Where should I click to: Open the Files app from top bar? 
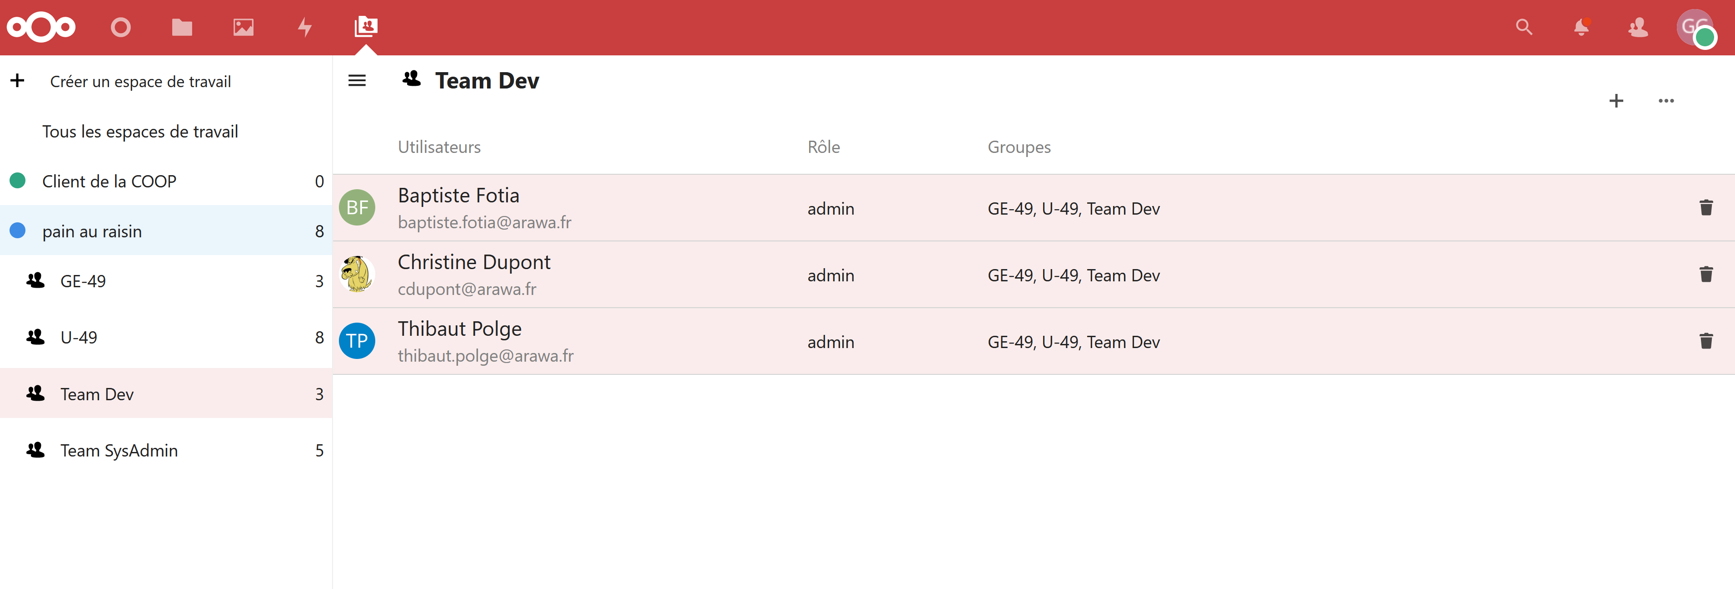tap(182, 28)
